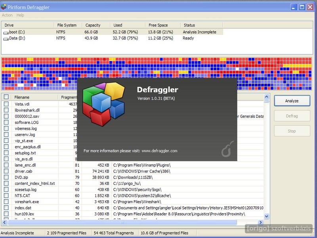
Task: Click the Piriform pear logo in About box
Action: point(227,150)
